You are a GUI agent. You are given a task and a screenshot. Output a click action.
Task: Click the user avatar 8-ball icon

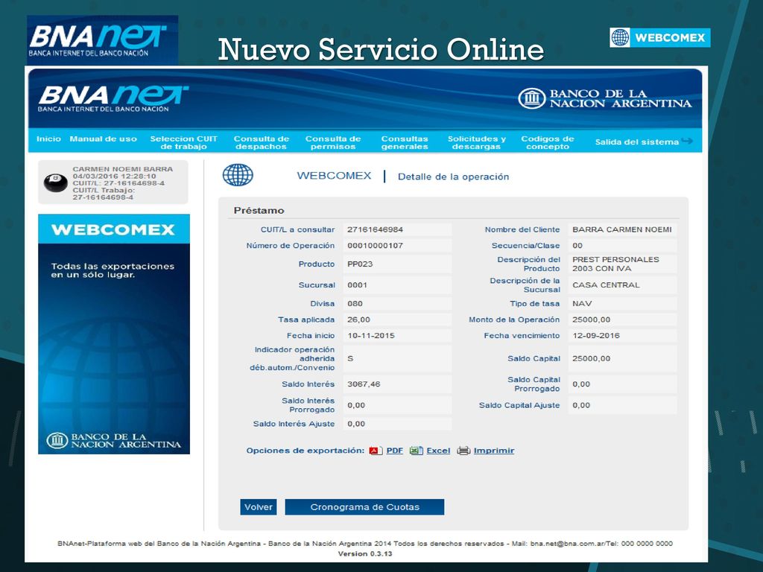pyautogui.click(x=55, y=182)
